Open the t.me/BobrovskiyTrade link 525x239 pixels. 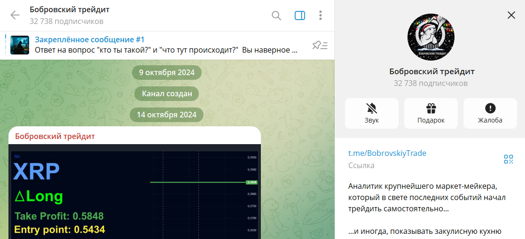(387, 154)
